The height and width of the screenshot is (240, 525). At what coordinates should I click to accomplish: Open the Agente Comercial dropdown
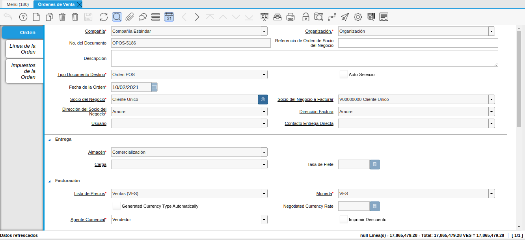(264, 220)
